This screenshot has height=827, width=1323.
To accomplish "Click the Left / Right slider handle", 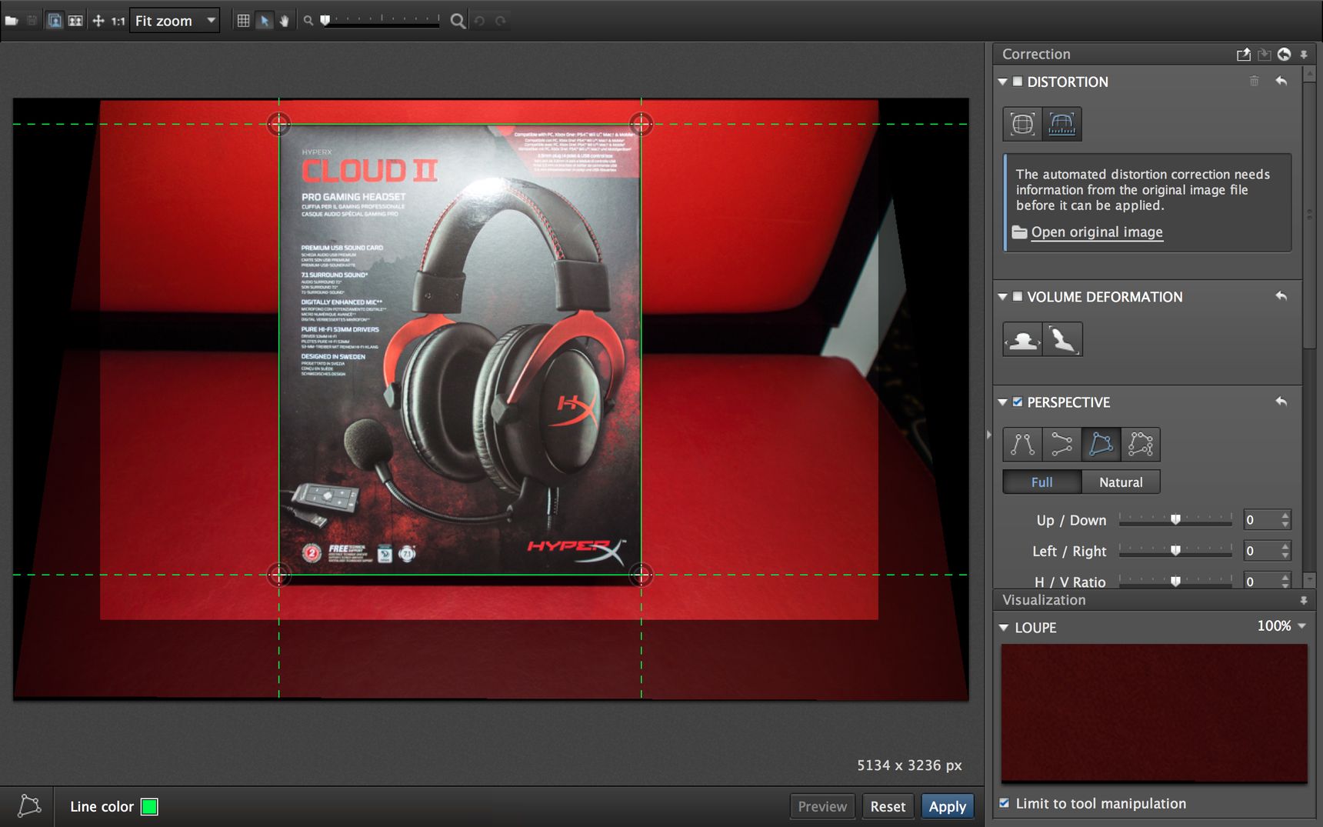I will tap(1175, 551).
